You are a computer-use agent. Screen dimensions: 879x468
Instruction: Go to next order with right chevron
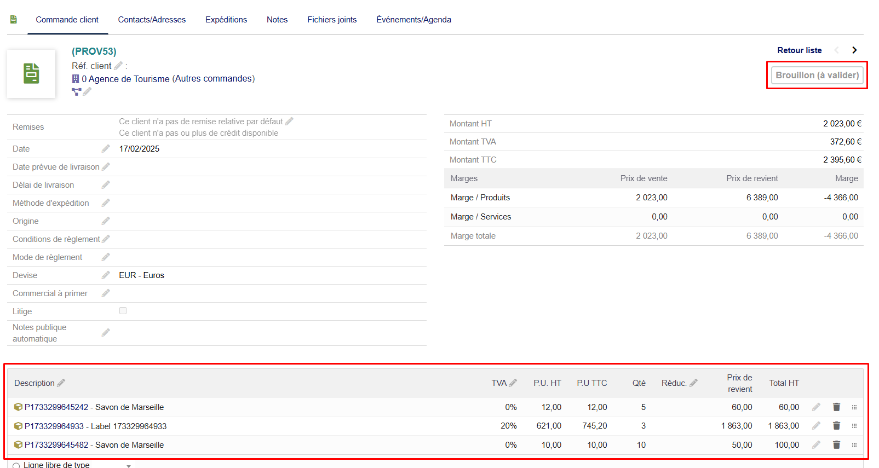point(854,50)
